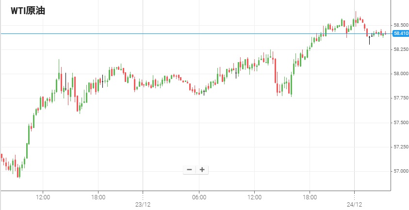
Task: Click the minus zoom out button
Action: point(189,170)
